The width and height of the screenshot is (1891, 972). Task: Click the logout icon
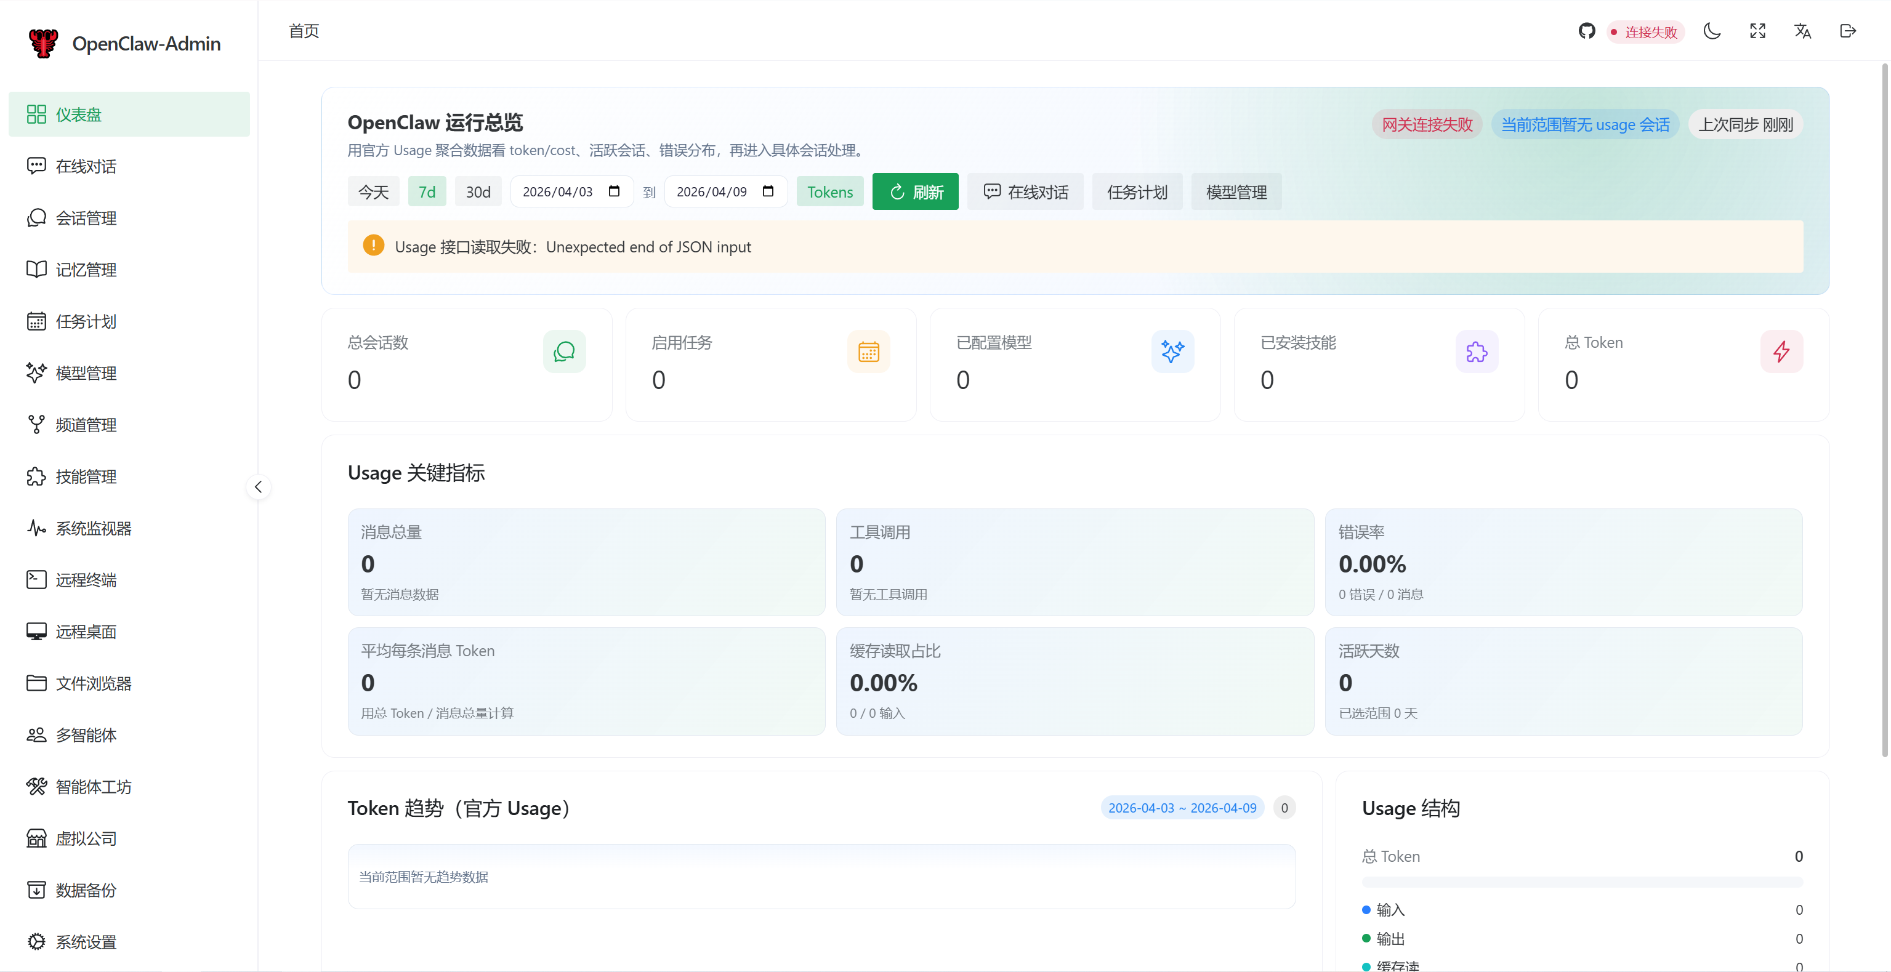point(1848,31)
